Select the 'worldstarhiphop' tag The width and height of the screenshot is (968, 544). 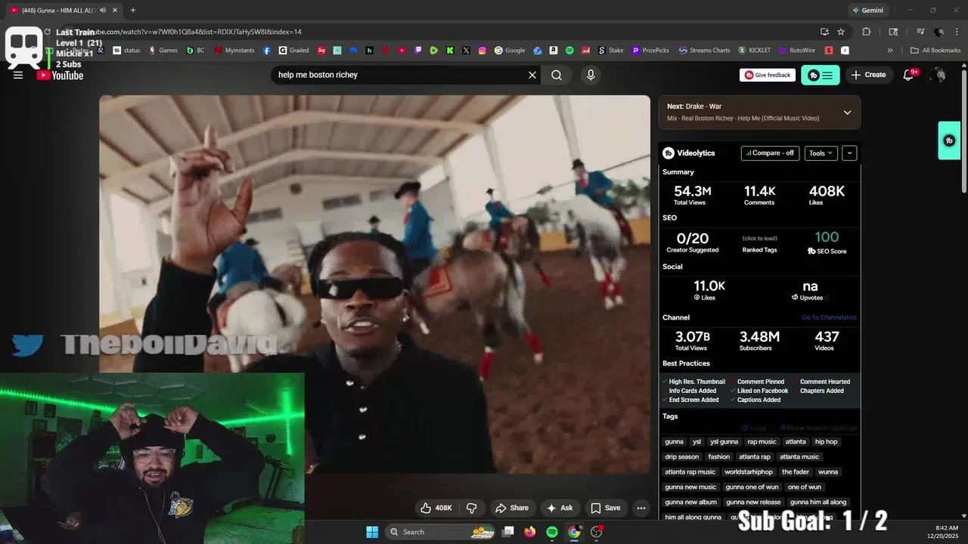[x=749, y=472]
